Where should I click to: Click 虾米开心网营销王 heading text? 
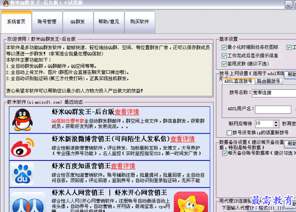click(141, 193)
